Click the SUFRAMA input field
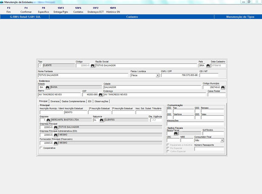Viewport: 262px width, 194px height. tap(213, 133)
